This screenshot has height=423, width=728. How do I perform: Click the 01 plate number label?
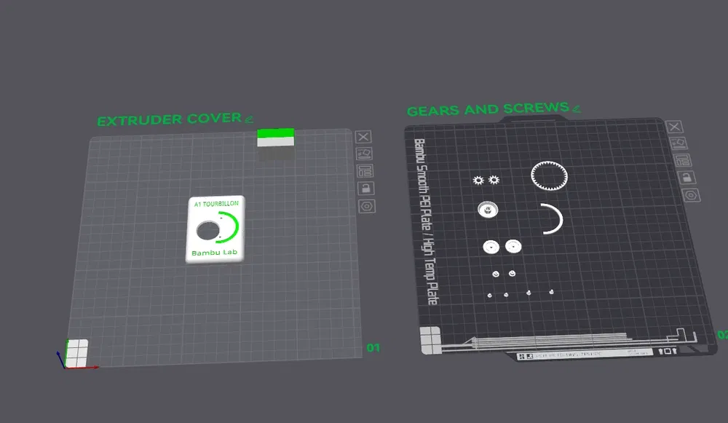[x=373, y=348]
